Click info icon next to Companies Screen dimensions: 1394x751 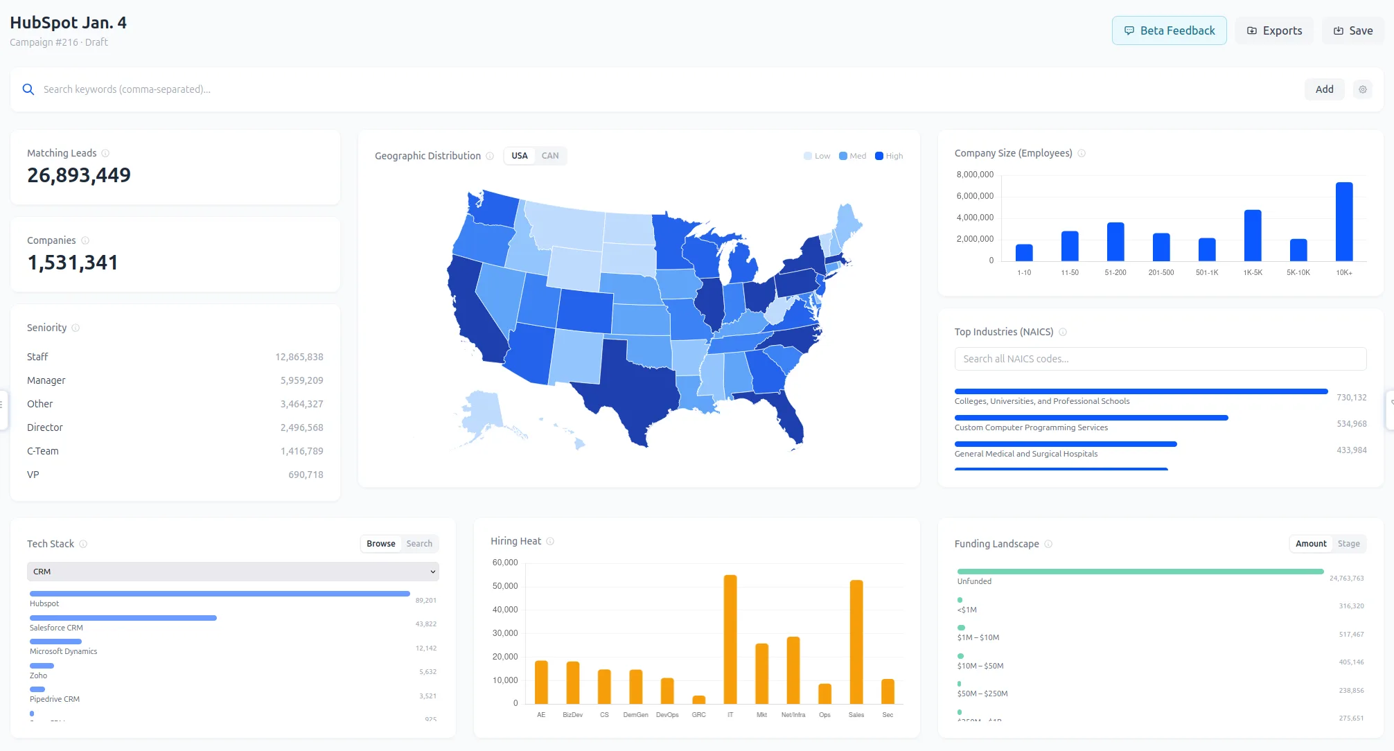pyautogui.click(x=85, y=240)
